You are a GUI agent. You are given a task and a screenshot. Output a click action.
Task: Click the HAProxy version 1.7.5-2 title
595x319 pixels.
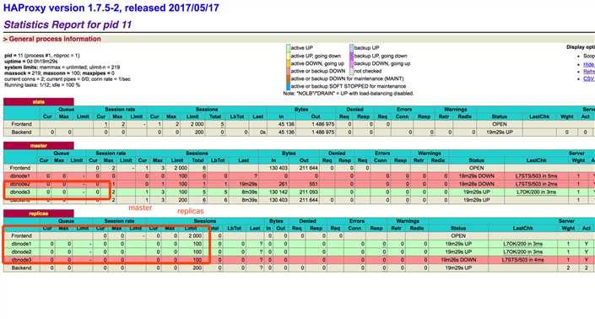[x=111, y=8]
